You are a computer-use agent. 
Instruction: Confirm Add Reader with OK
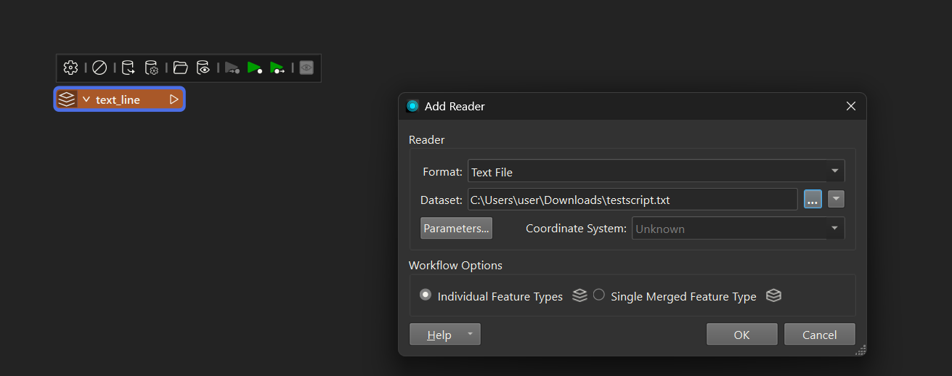[x=741, y=335]
